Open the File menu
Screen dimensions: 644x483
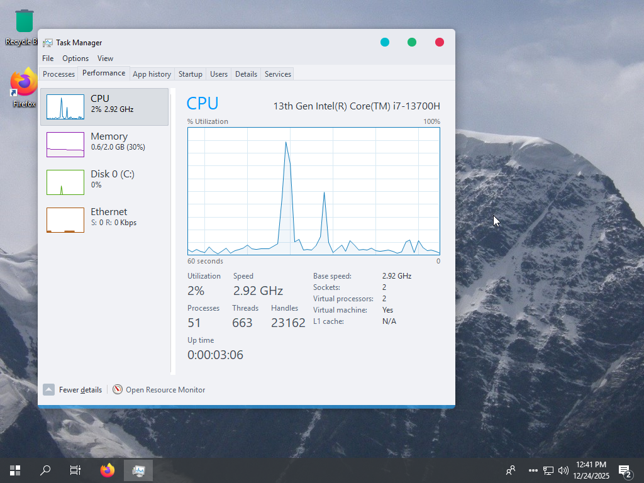(48, 58)
